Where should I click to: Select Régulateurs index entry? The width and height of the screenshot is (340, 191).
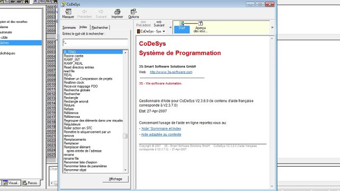[x=72, y=124]
